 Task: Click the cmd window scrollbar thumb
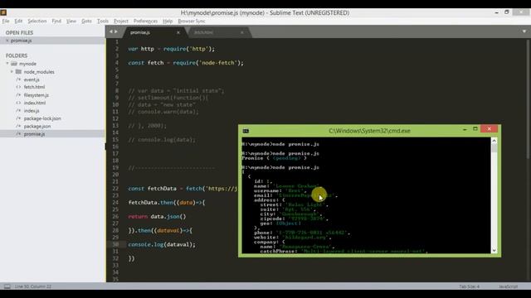(494, 148)
